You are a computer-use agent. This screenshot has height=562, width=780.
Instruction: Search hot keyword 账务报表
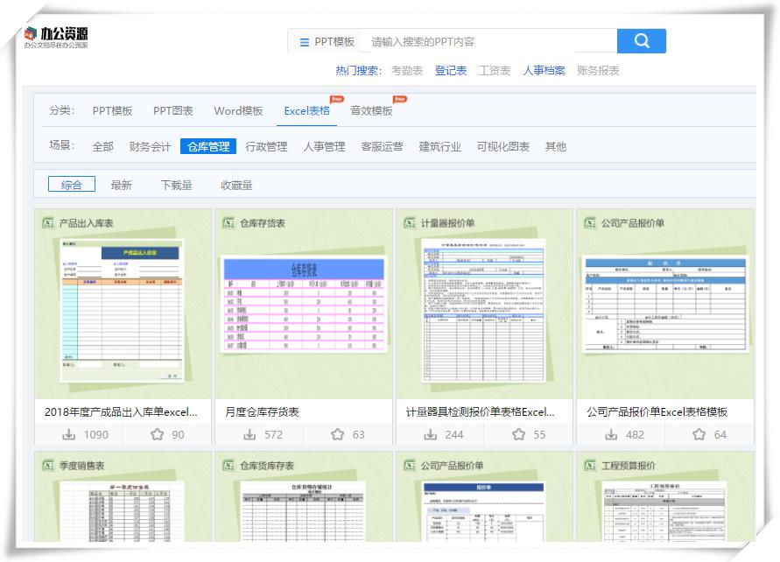[598, 71]
